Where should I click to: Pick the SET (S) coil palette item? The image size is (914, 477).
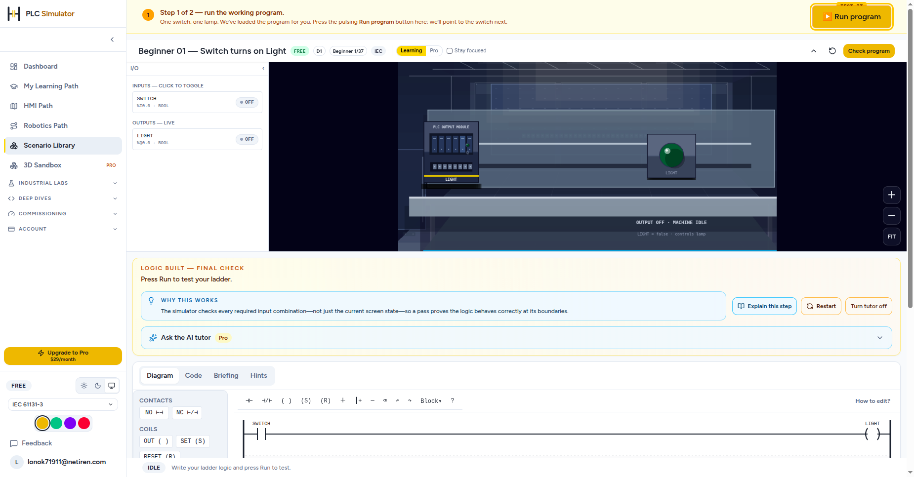[193, 441]
